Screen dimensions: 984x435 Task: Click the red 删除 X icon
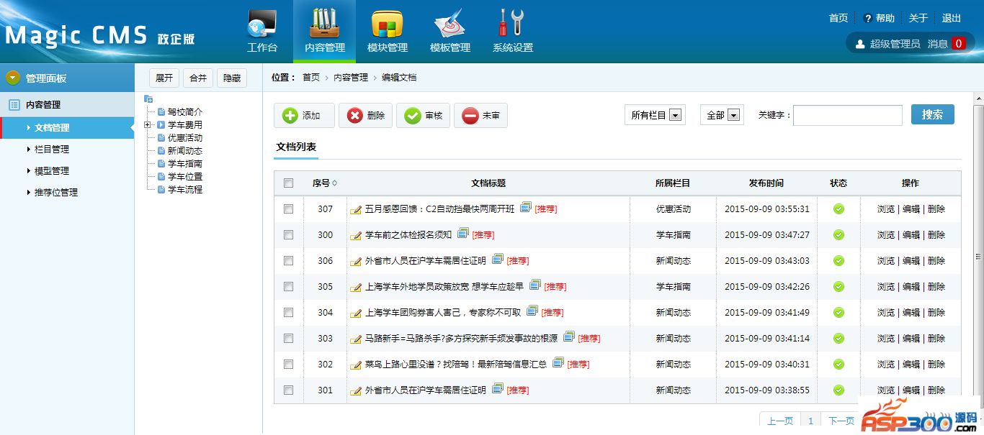tap(354, 116)
